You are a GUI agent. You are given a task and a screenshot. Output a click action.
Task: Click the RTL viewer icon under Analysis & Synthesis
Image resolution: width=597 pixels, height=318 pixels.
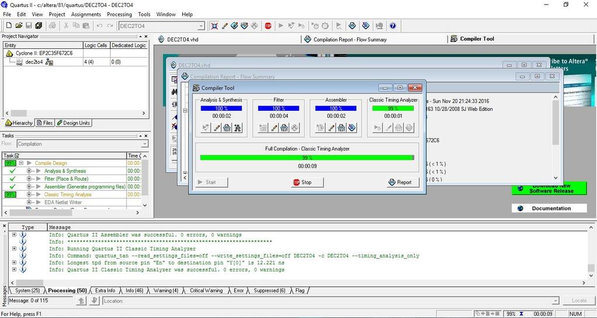238,128
